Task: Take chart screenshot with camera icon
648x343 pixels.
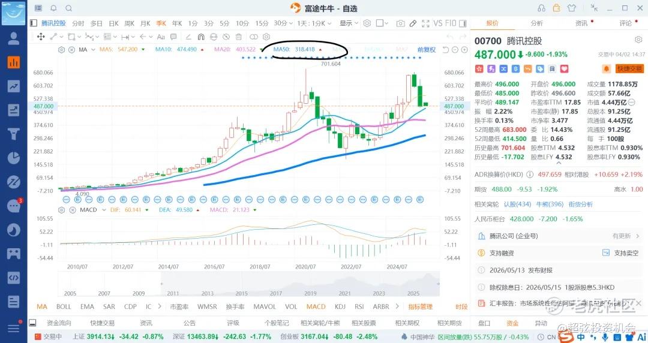Action: pyautogui.click(x=400, y=23)
